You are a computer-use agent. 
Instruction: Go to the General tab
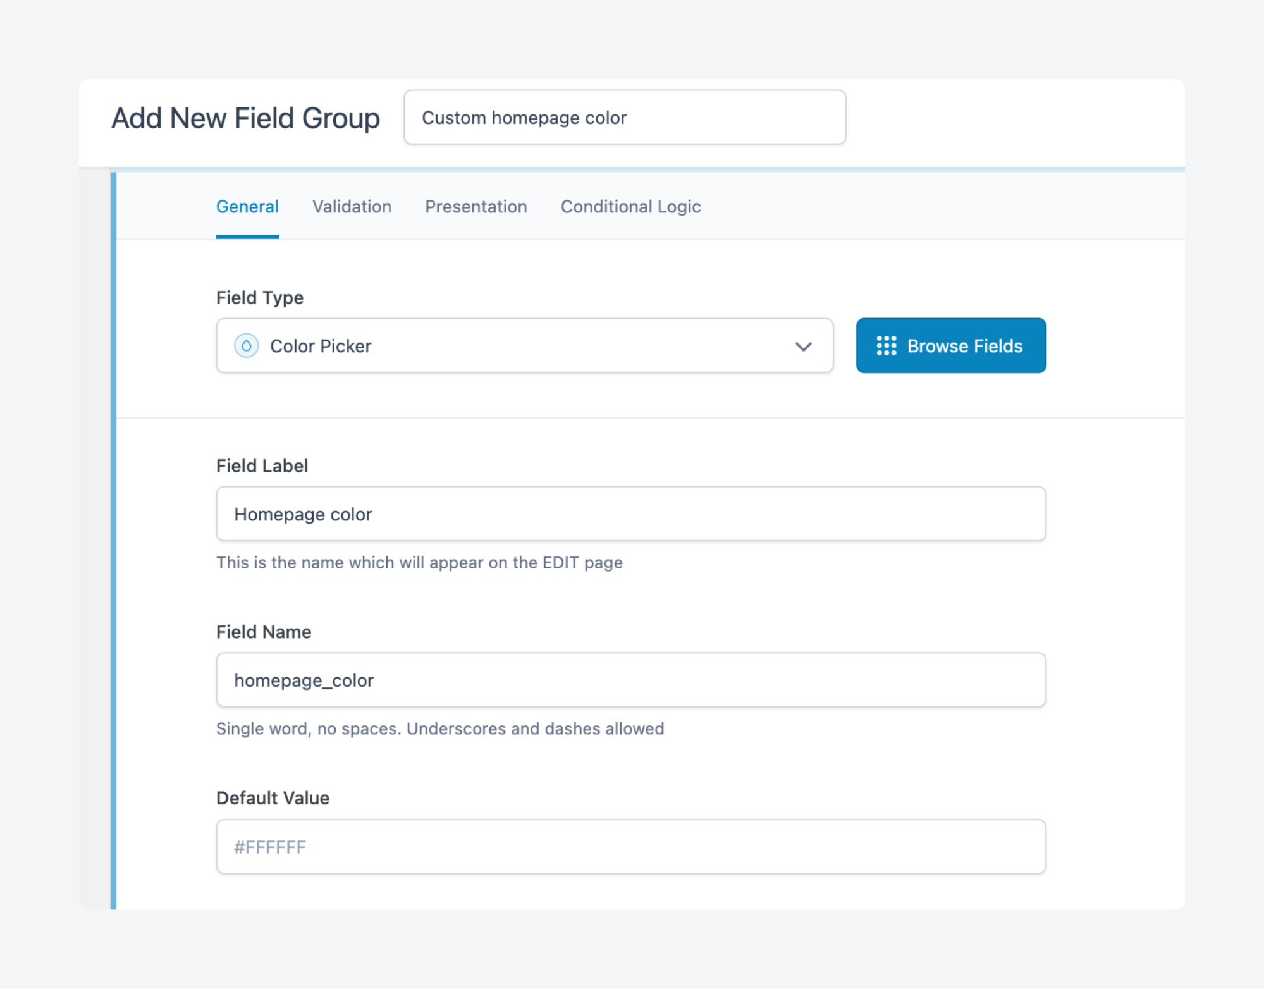(x=247, y=207)
